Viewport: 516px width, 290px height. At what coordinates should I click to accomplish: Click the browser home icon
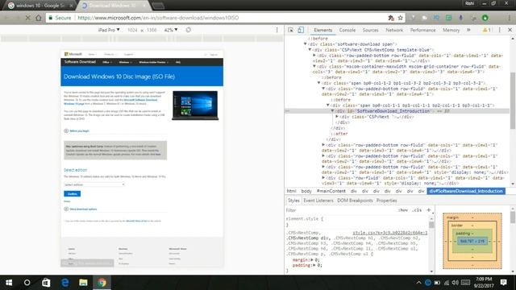click(x=39, y=18)
